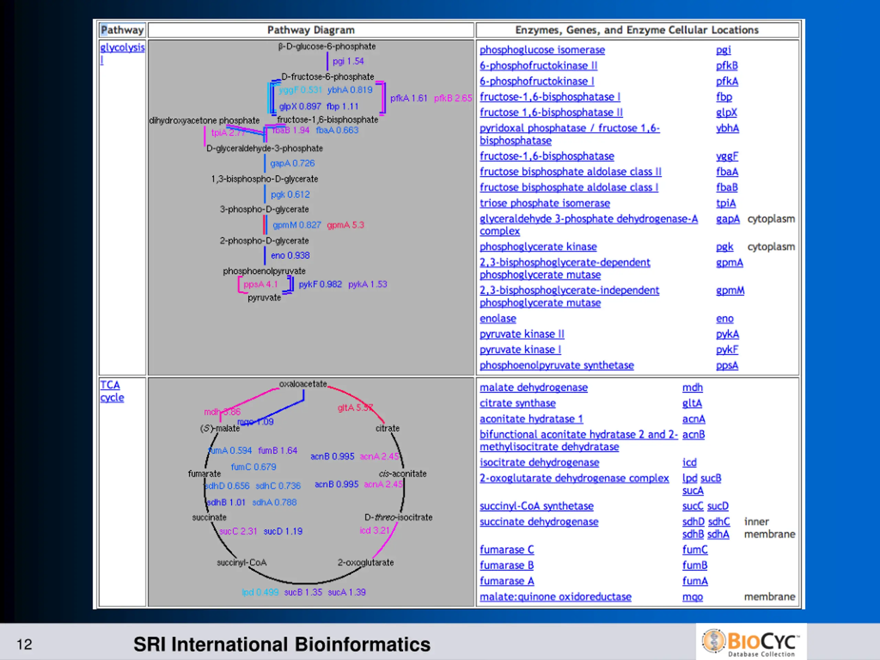
Task: Open the glycolysis I pathway link
Action: pos(122,53)
